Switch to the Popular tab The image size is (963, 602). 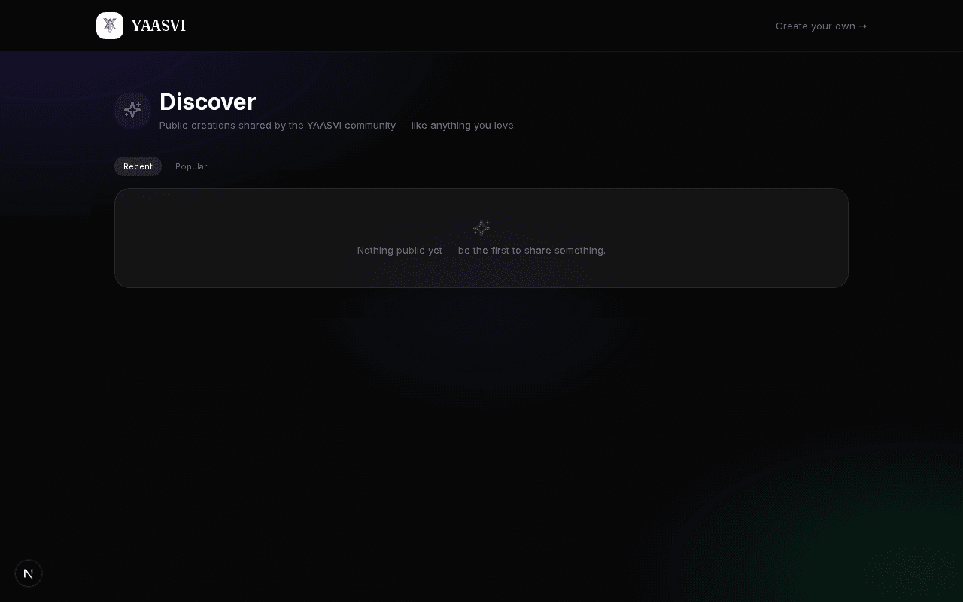click(191, 166)
